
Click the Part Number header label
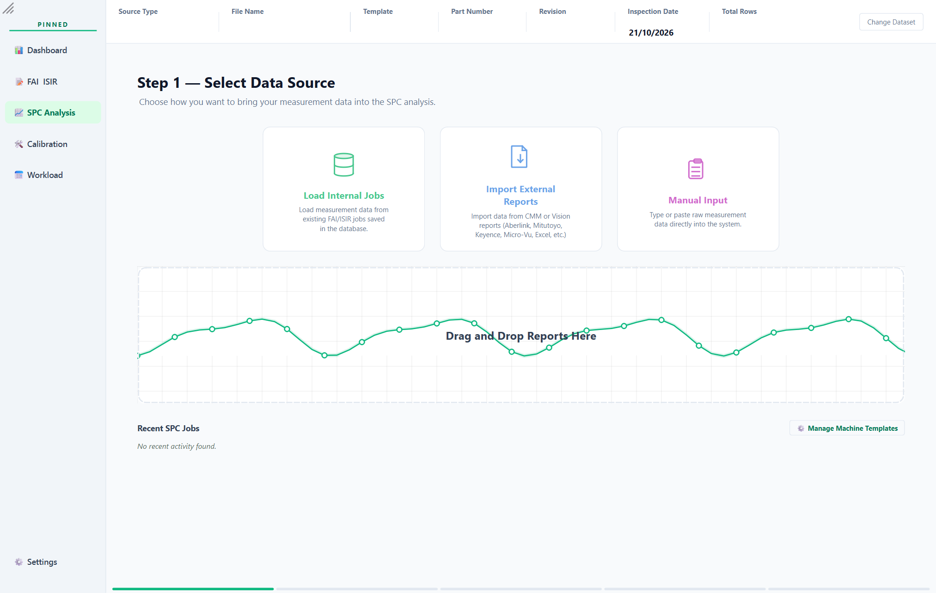[472, 12]
